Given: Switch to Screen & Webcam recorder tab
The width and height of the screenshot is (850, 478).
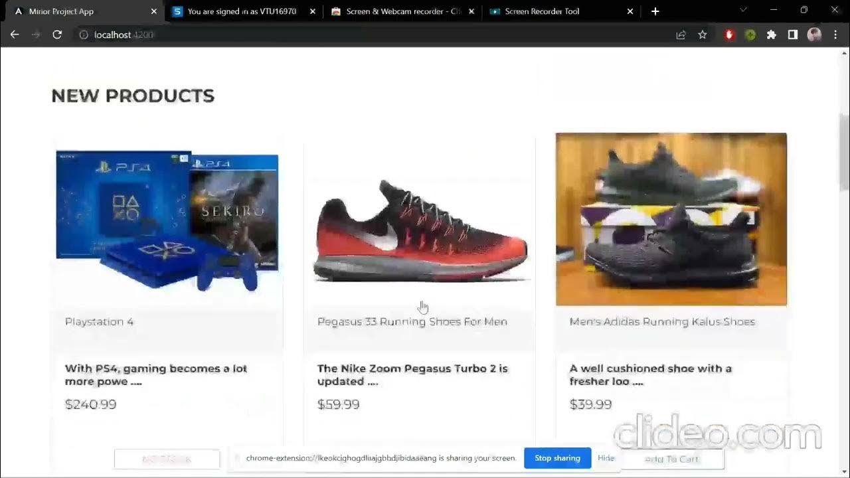Looking at the screenshot, I should point(402,11).
